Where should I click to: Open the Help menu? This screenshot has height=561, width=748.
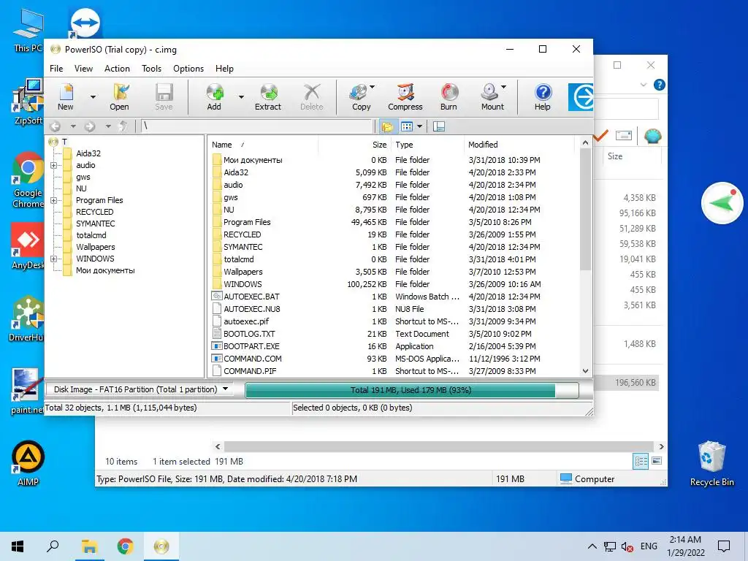(224, 68)
